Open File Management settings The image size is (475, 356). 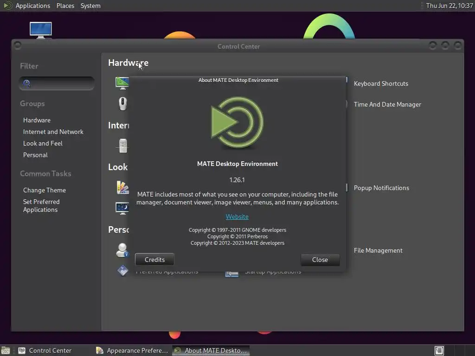pos(378,250)
